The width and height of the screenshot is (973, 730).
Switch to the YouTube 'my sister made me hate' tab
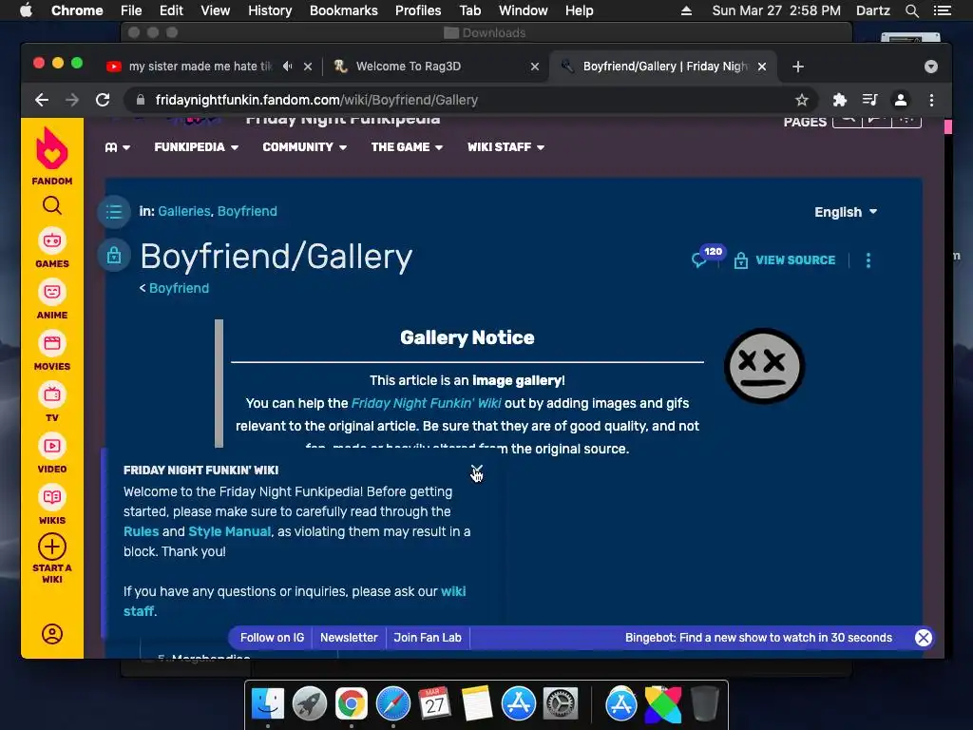point(200,67)
